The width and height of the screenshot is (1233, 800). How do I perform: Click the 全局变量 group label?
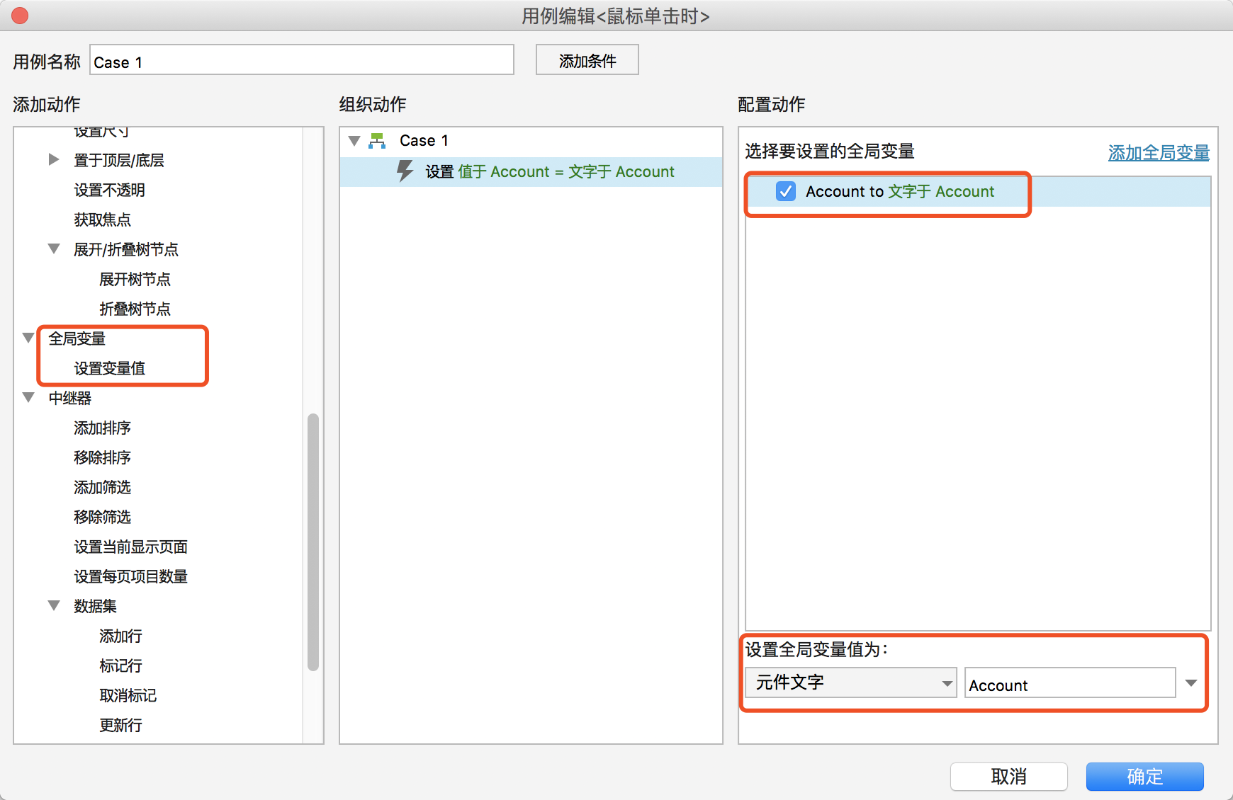(77, 338)
